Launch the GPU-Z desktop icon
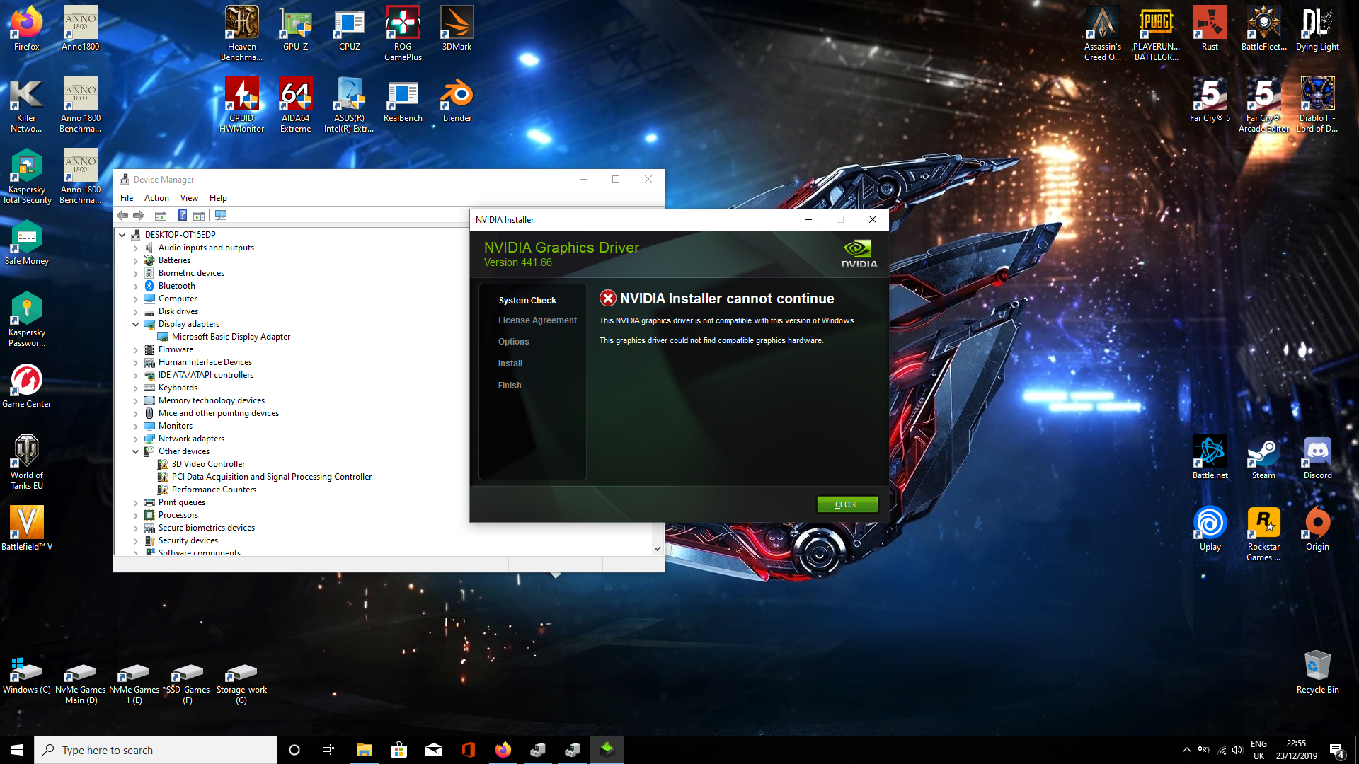Image resolution: width=1359 pixels, height=764 pixels. point(295,28)
